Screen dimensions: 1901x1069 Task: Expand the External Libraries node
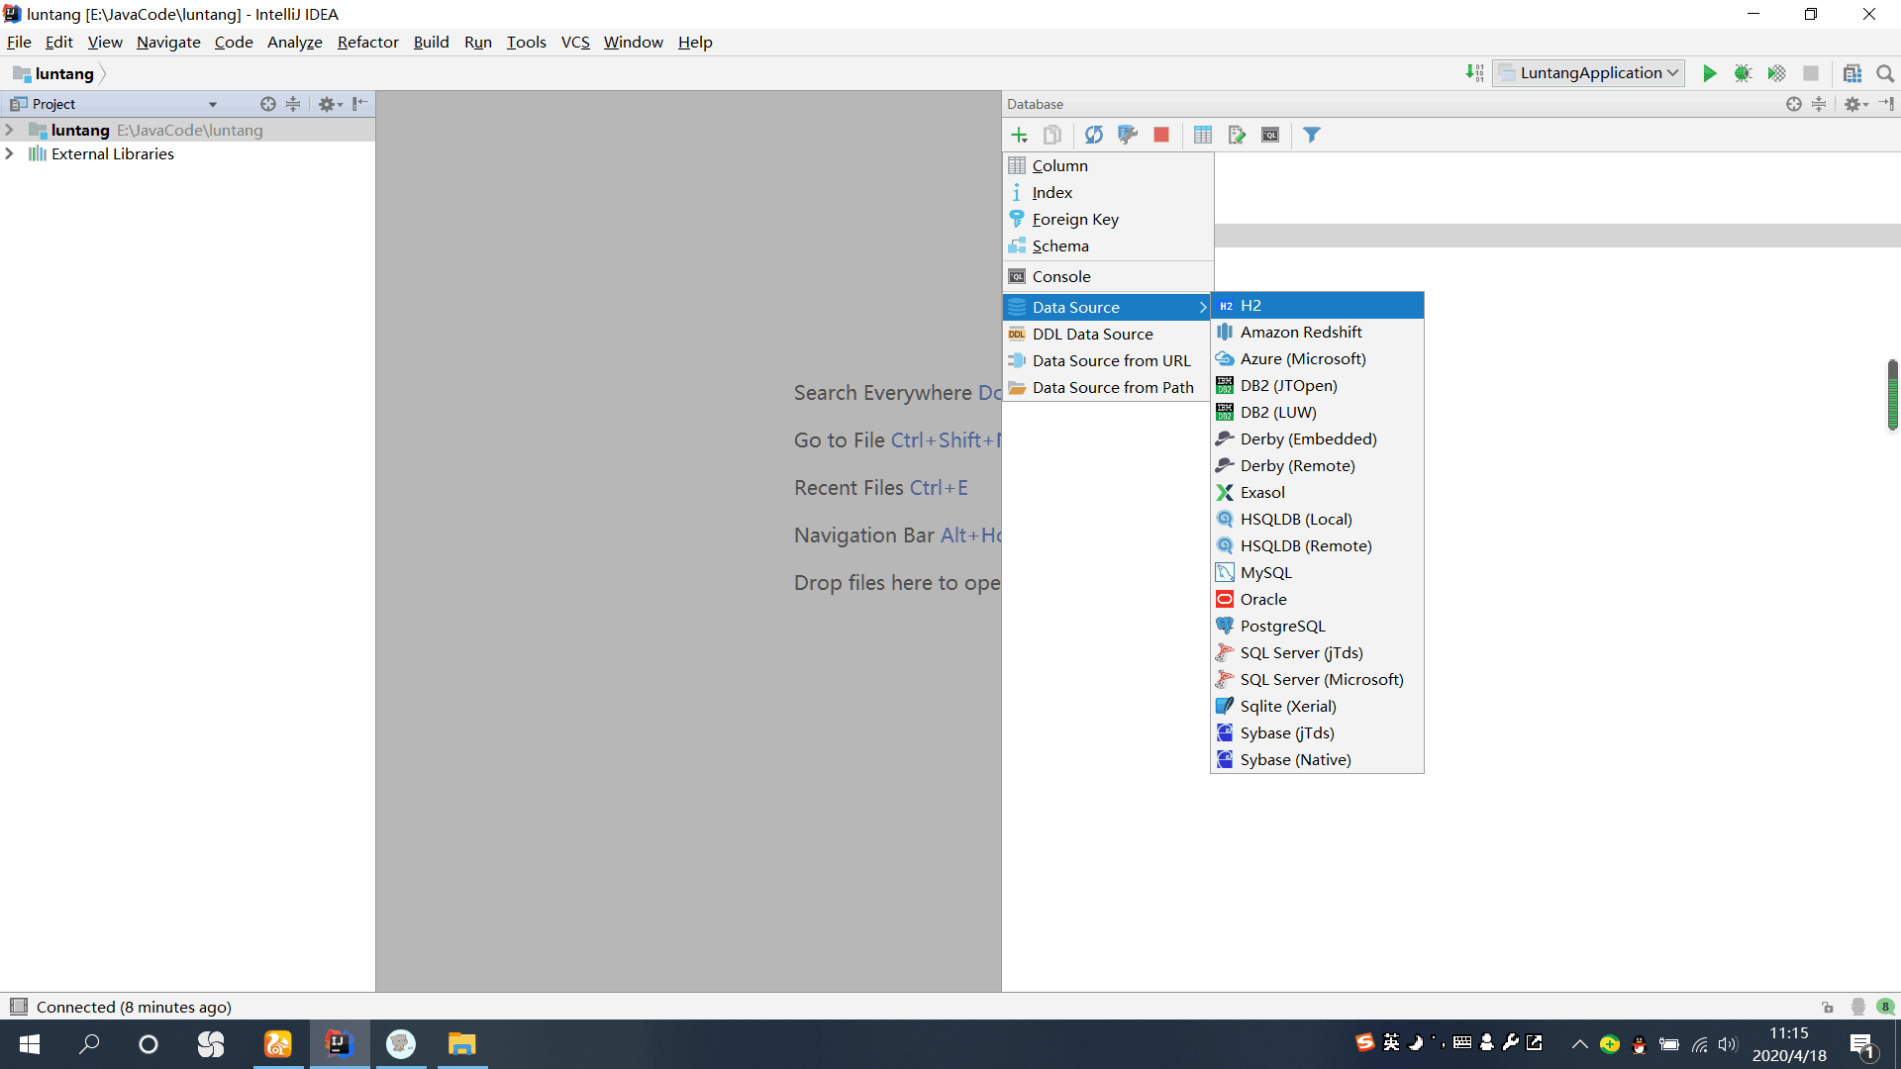10,153
